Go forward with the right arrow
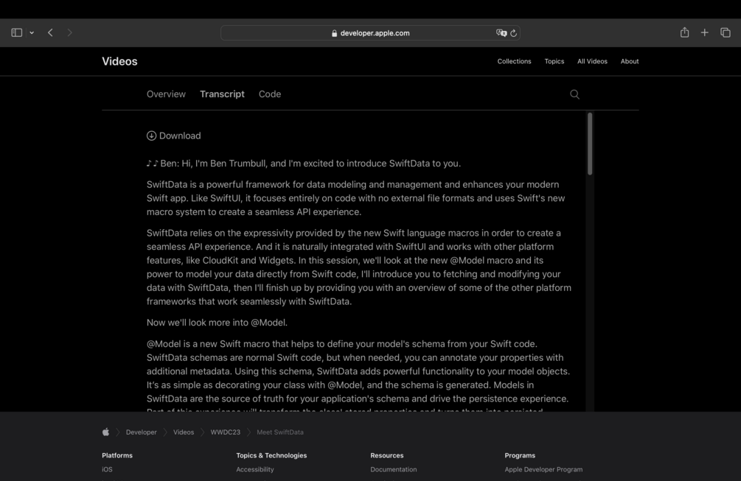This screenshot has width=741, height=481. coord(69,32)
